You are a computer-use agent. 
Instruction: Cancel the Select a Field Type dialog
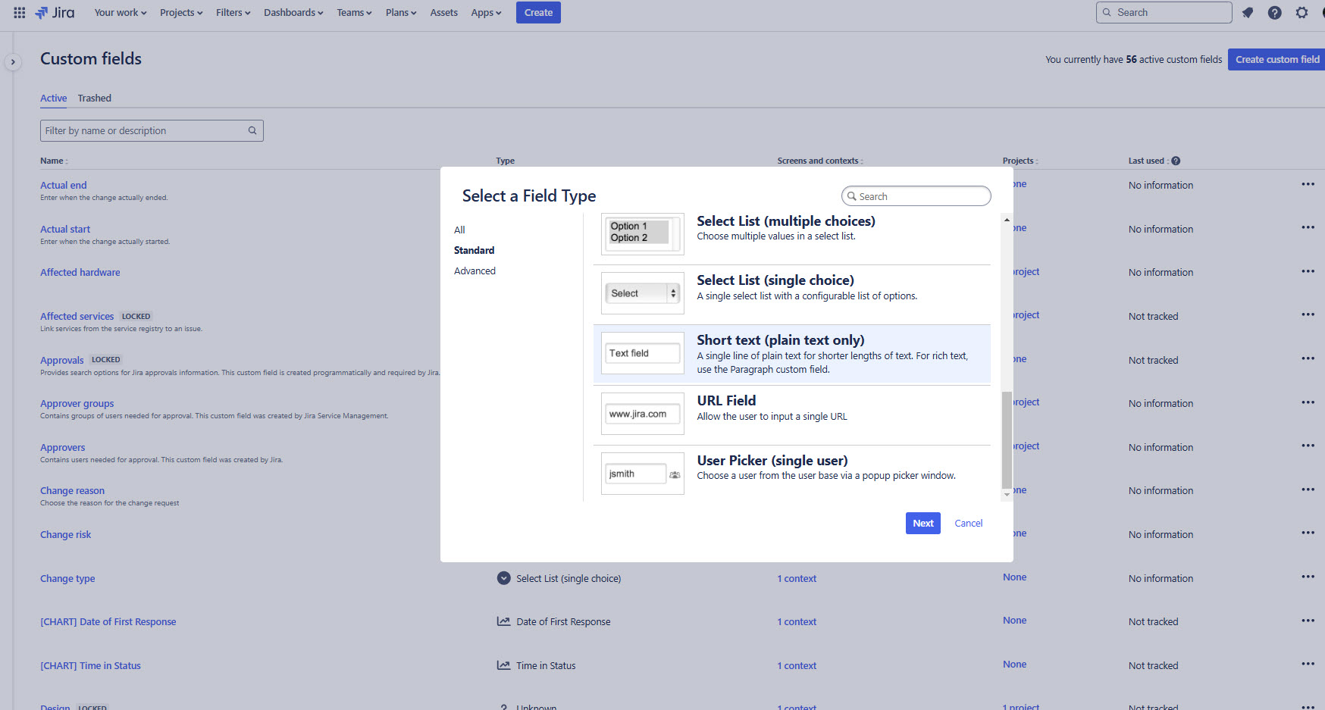click(x=968, y=523)
